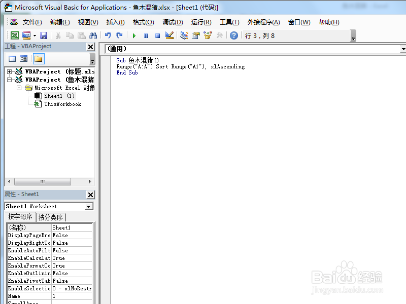This screenshot has width=406, height=304.
Task: Click View Object icon in project panel
Action: pos(23,59)
